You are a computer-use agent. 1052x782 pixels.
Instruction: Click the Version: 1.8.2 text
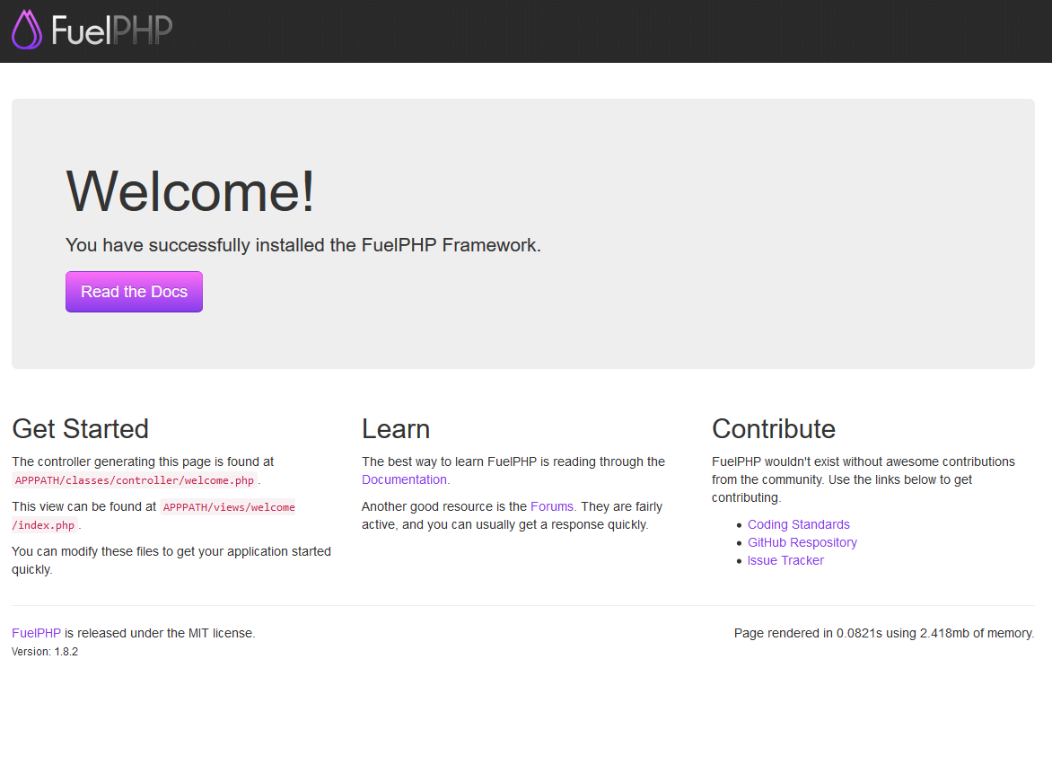(45, 652)
